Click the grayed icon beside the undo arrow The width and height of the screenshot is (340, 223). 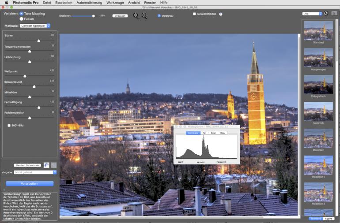coord(54,165)
